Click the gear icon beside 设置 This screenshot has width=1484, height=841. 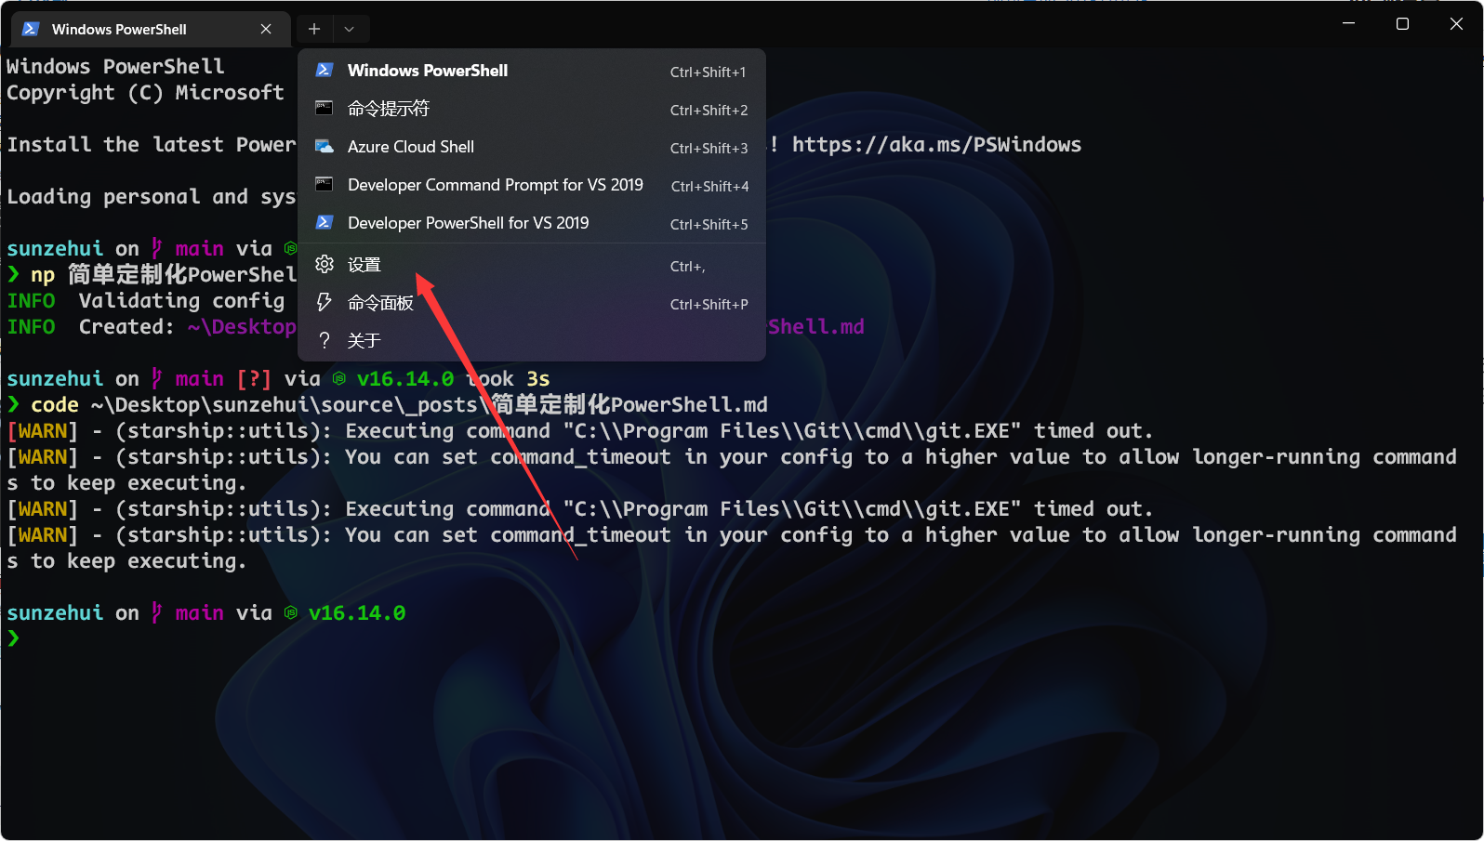pos(325,264)
